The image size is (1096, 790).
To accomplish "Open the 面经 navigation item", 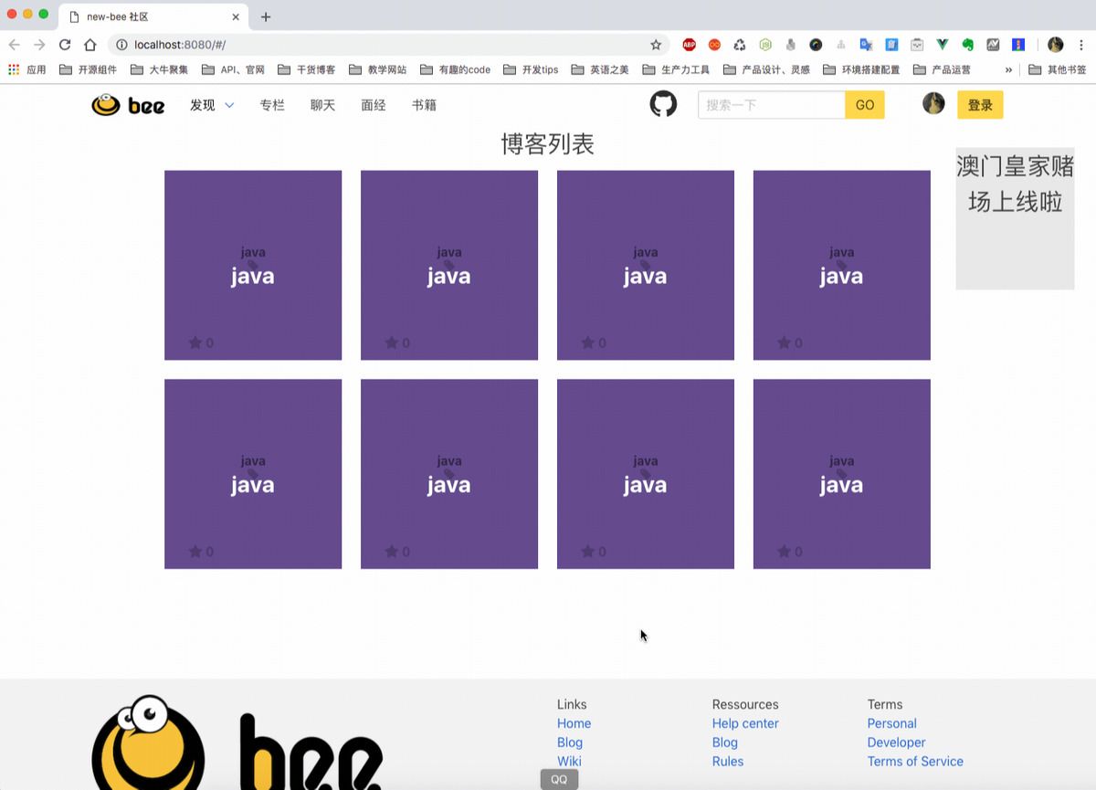I will point(373,105).
